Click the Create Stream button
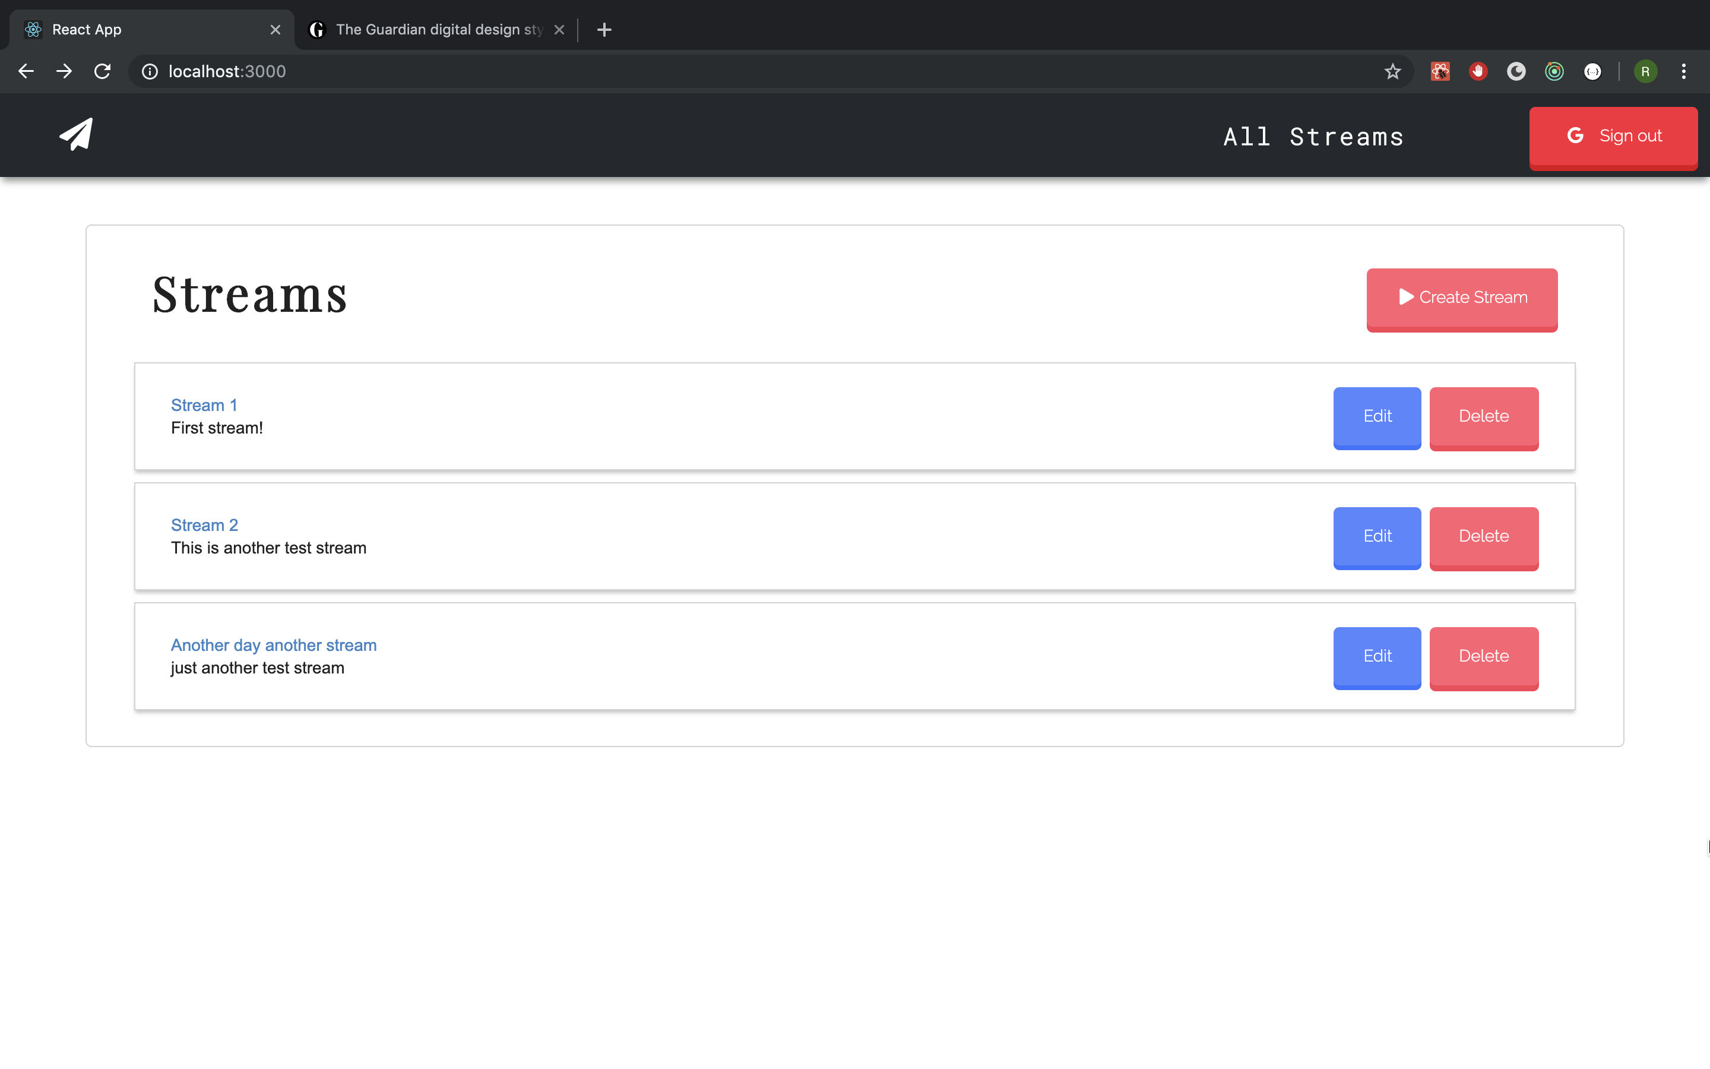 (1462, 300)
